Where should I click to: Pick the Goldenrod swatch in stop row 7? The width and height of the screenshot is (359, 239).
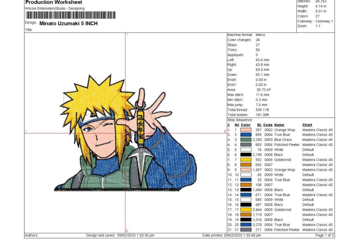[x=246, y=160]
